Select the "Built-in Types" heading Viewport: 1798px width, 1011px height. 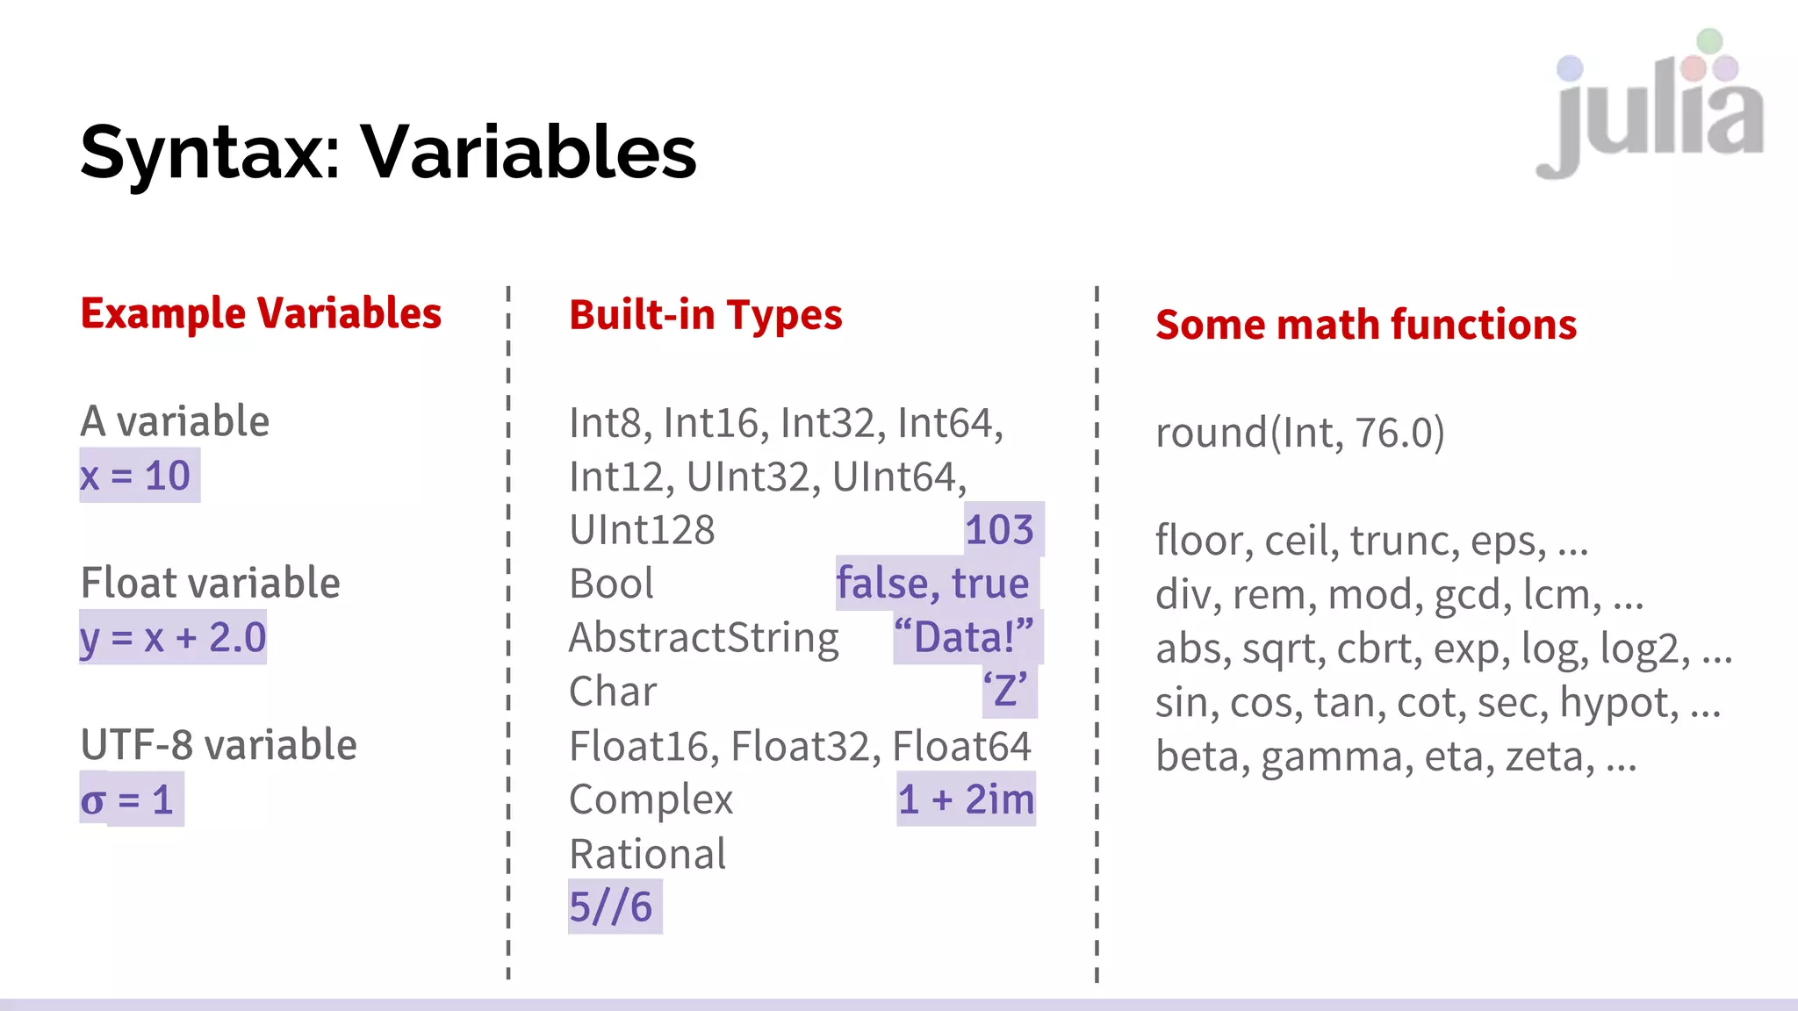tap(705, 315)
